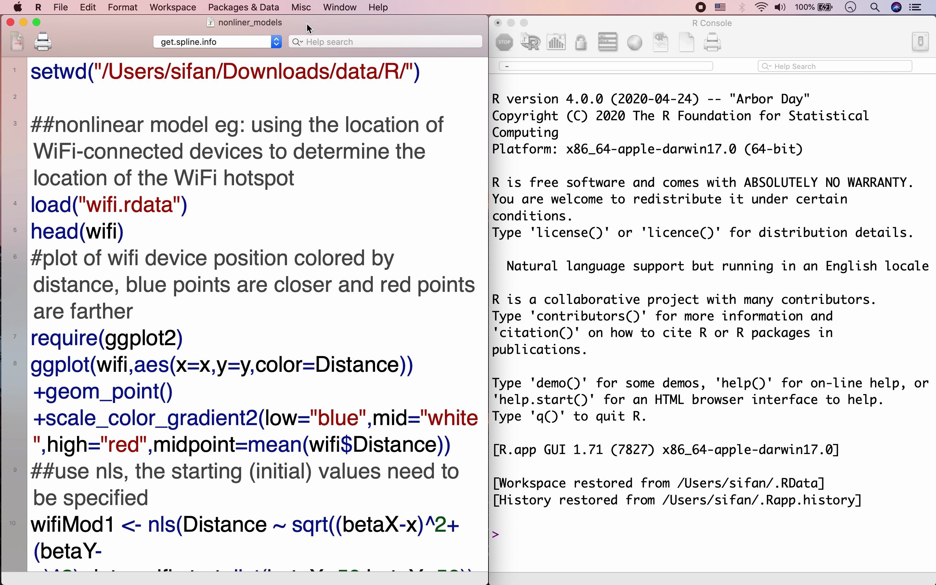
Task: Click the working directory path field
Action: coord(606,66)
